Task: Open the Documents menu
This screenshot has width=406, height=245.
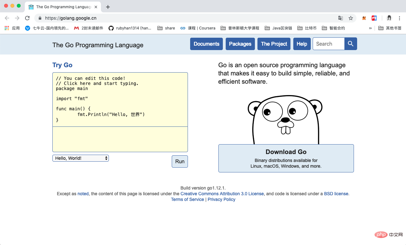Action: (x=206, y=44)
